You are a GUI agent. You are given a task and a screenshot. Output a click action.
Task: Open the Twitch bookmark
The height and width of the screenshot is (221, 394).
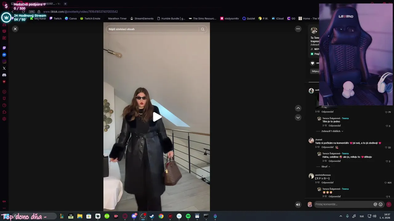coord(55,18)
